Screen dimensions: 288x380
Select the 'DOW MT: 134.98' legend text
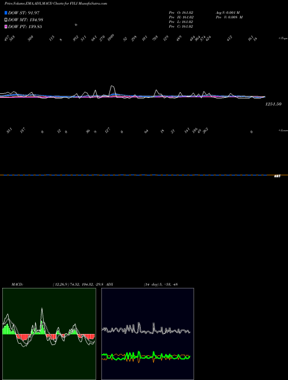(26, 20)
